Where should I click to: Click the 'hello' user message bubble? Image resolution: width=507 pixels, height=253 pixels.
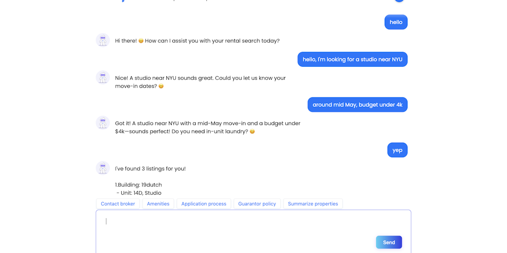tap(396, 22)
